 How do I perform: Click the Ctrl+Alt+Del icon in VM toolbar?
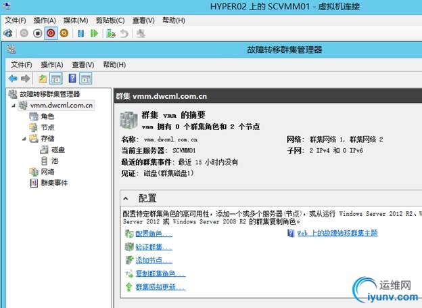(8, 33)
